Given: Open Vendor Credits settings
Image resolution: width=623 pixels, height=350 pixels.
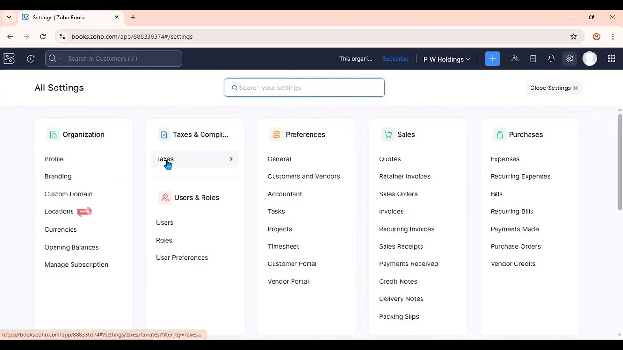Looking at the screenshot, I should 513,264.
